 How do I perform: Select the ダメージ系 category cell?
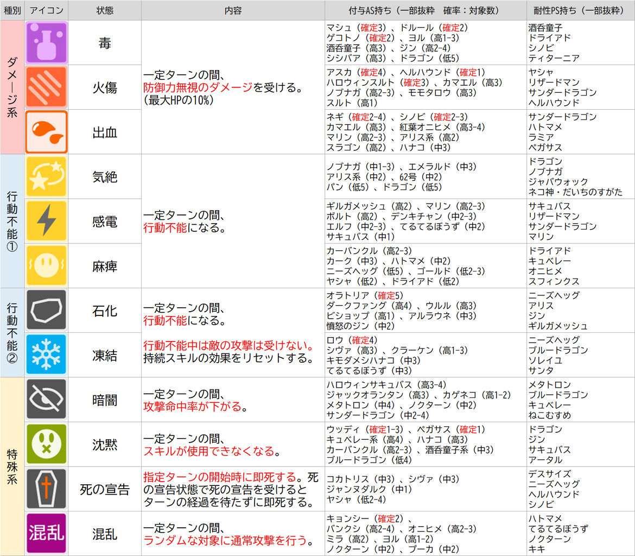coord(12,87)
